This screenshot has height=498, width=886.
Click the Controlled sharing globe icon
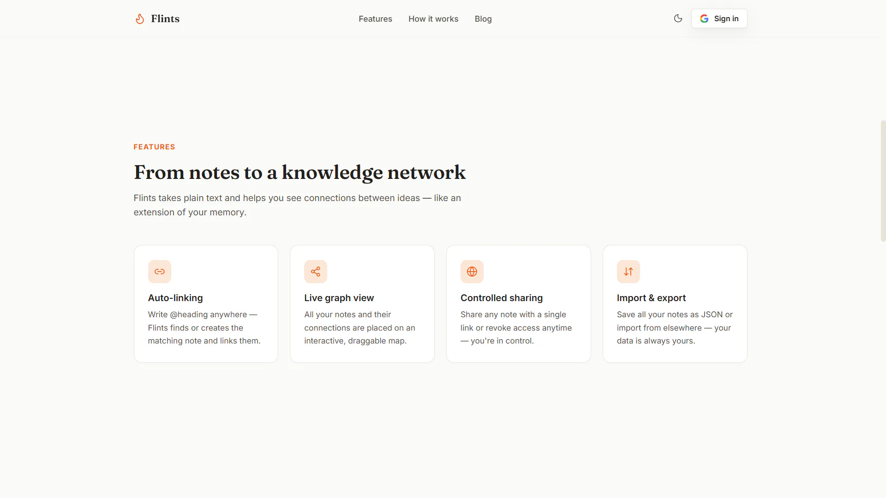tap(472, 272)
